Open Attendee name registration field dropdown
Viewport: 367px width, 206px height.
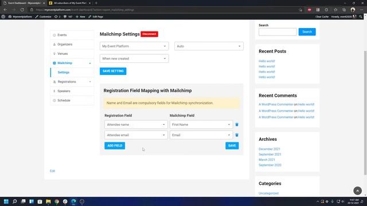(136, 125)
